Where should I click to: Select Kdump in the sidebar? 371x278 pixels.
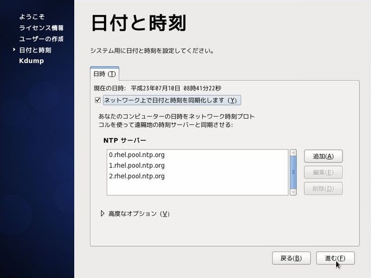coord(31,61)
